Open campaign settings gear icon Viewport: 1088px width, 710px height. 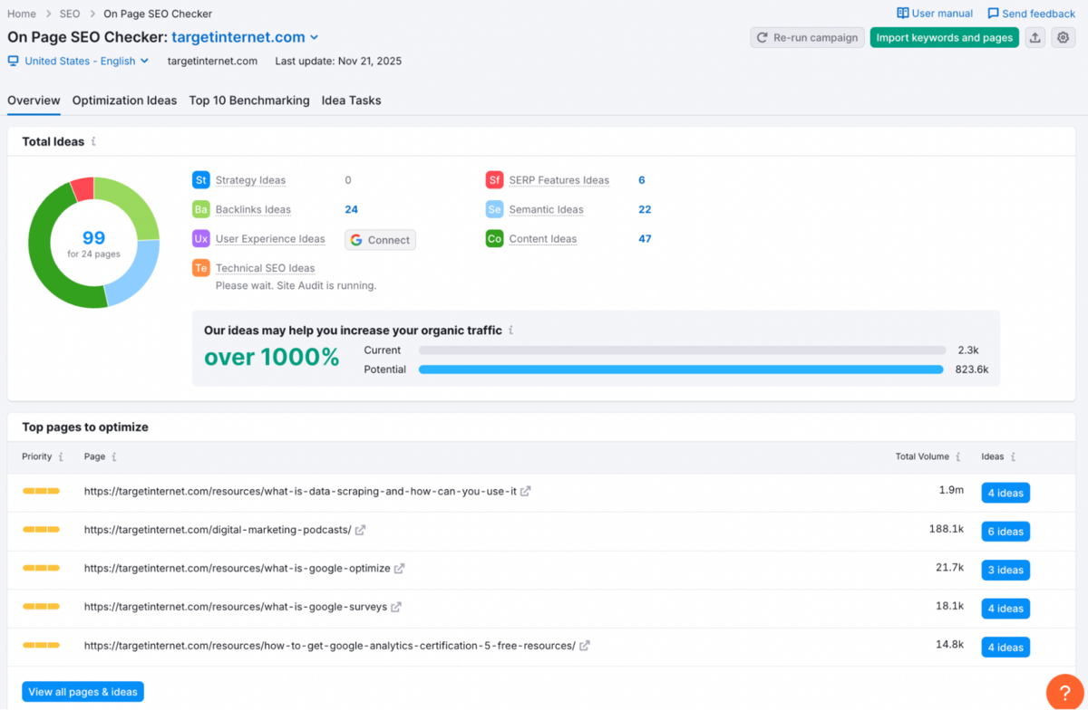click(1064, 38)
